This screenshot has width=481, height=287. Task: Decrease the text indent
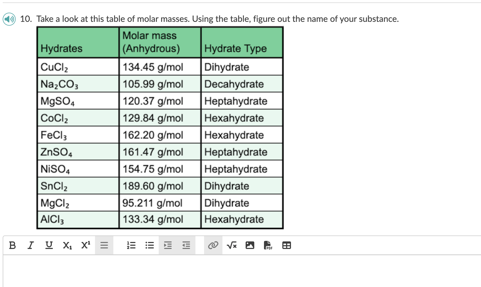point(186,245)
